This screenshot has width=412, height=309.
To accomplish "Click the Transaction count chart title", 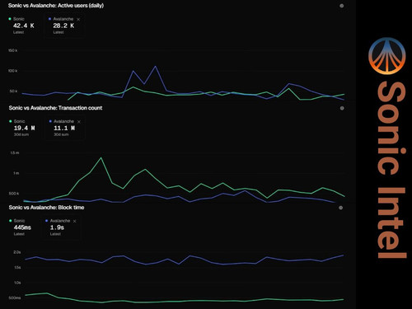I will pyautogui.click(x=55, y=108).
